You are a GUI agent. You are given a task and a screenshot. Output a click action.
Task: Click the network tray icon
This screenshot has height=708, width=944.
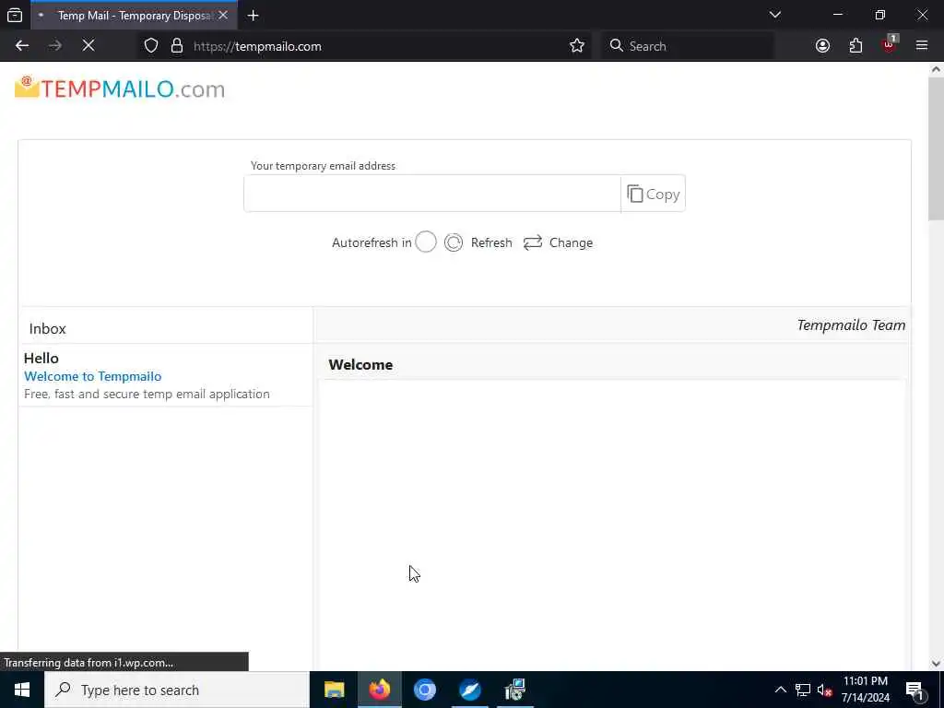803,690
